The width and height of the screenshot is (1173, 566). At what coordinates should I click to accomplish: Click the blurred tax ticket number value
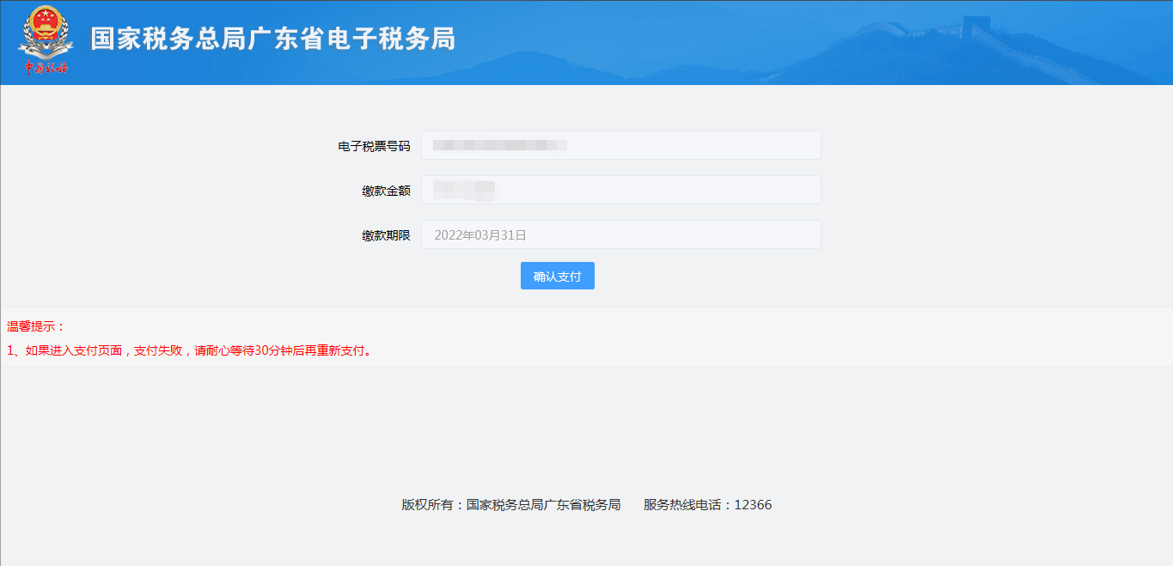pos(499,145)
